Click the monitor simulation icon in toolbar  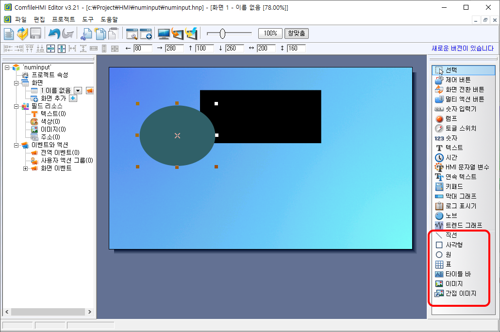pyautogui.click(x=164, y=33)
